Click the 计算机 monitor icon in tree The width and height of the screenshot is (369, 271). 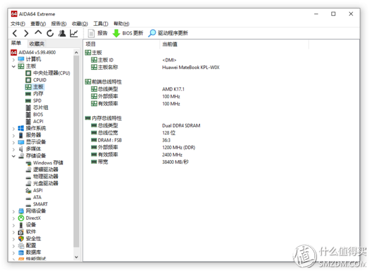click(21, 59)
